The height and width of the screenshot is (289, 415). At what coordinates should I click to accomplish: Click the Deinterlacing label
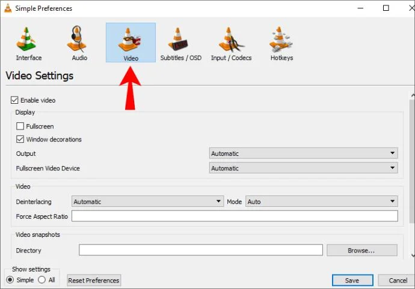click(x=34, y=201)
